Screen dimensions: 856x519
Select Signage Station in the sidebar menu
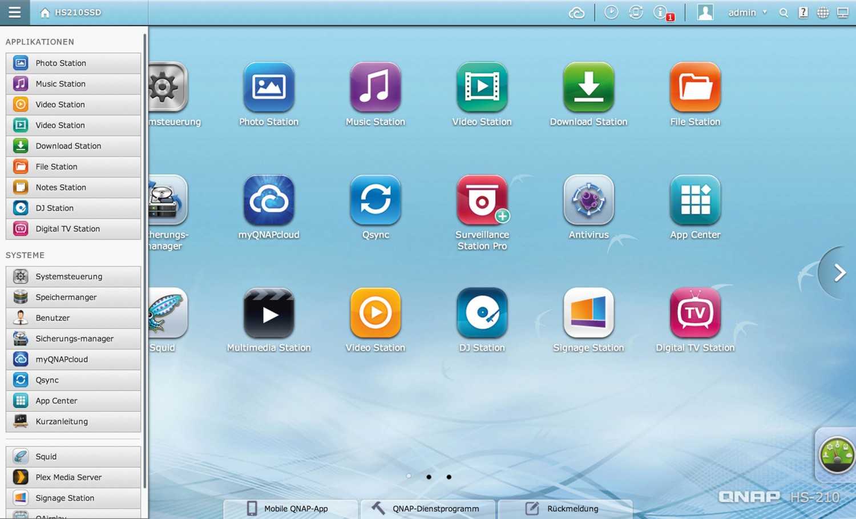[x=73, y=498]
